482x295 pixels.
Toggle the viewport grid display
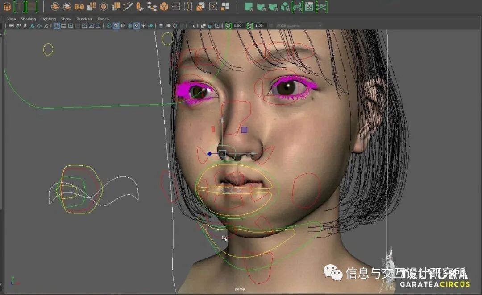[x=57, y=25]
